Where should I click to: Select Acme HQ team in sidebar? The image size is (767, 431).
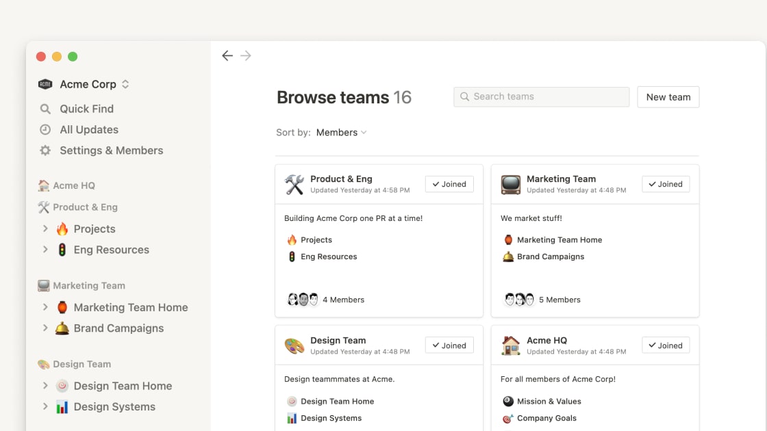[74, 185]
